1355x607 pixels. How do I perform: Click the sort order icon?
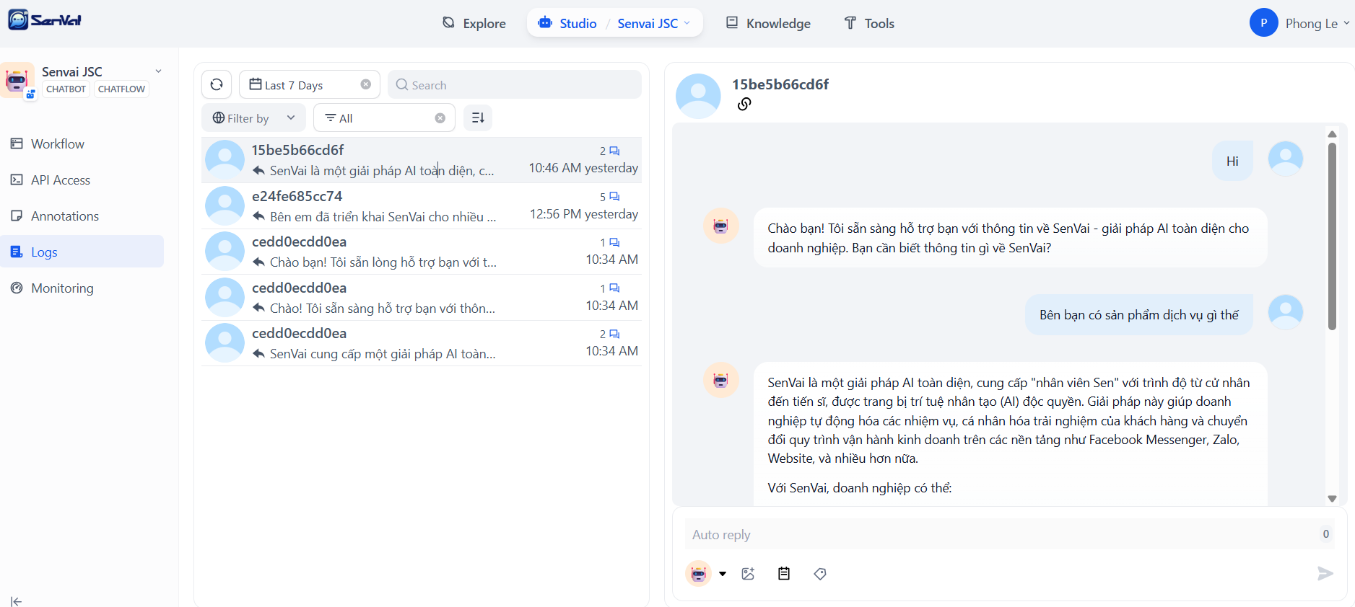(x=478, y=118)
